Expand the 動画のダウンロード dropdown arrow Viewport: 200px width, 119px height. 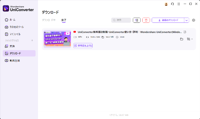187,20
